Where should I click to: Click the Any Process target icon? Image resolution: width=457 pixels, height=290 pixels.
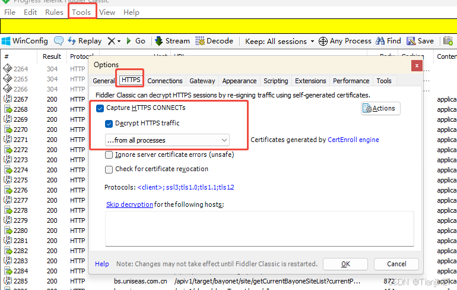tap(323, 41)
